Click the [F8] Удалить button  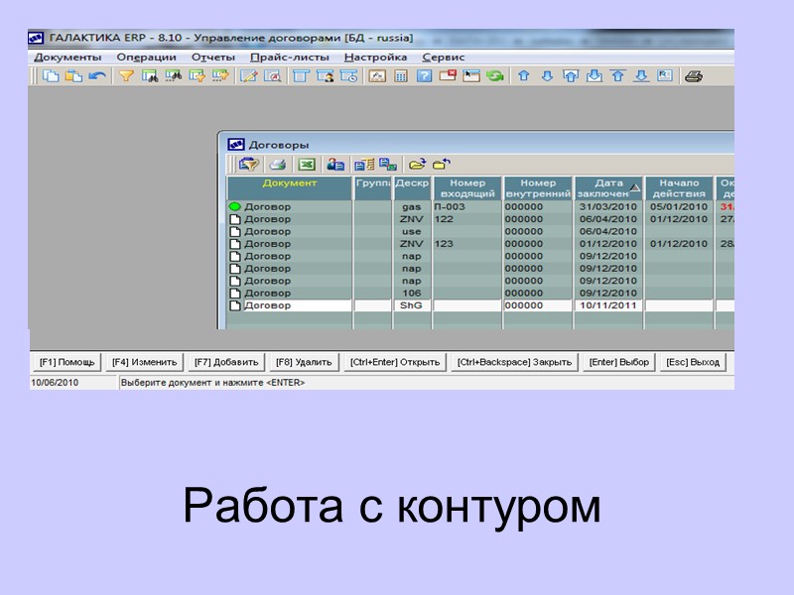304,362
